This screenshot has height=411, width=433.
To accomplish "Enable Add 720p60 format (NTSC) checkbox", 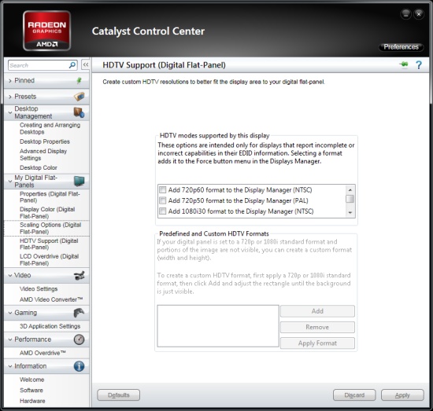I will pyautogui.click(x=163, y=189).
